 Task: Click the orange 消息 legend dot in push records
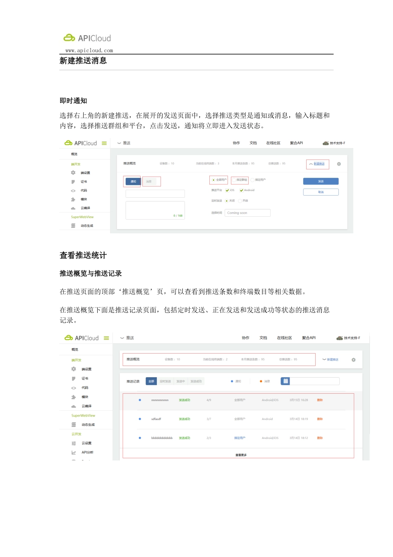point(261,381)
